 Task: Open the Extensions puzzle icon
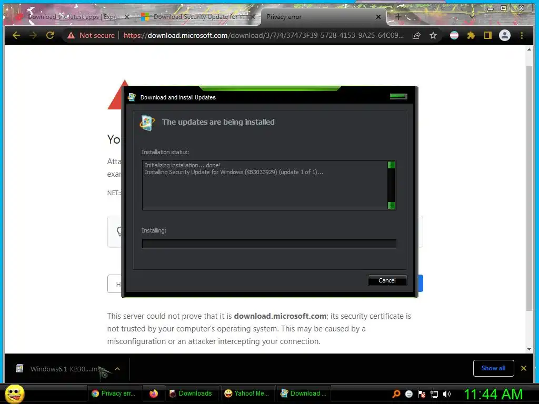pos(471,35)
